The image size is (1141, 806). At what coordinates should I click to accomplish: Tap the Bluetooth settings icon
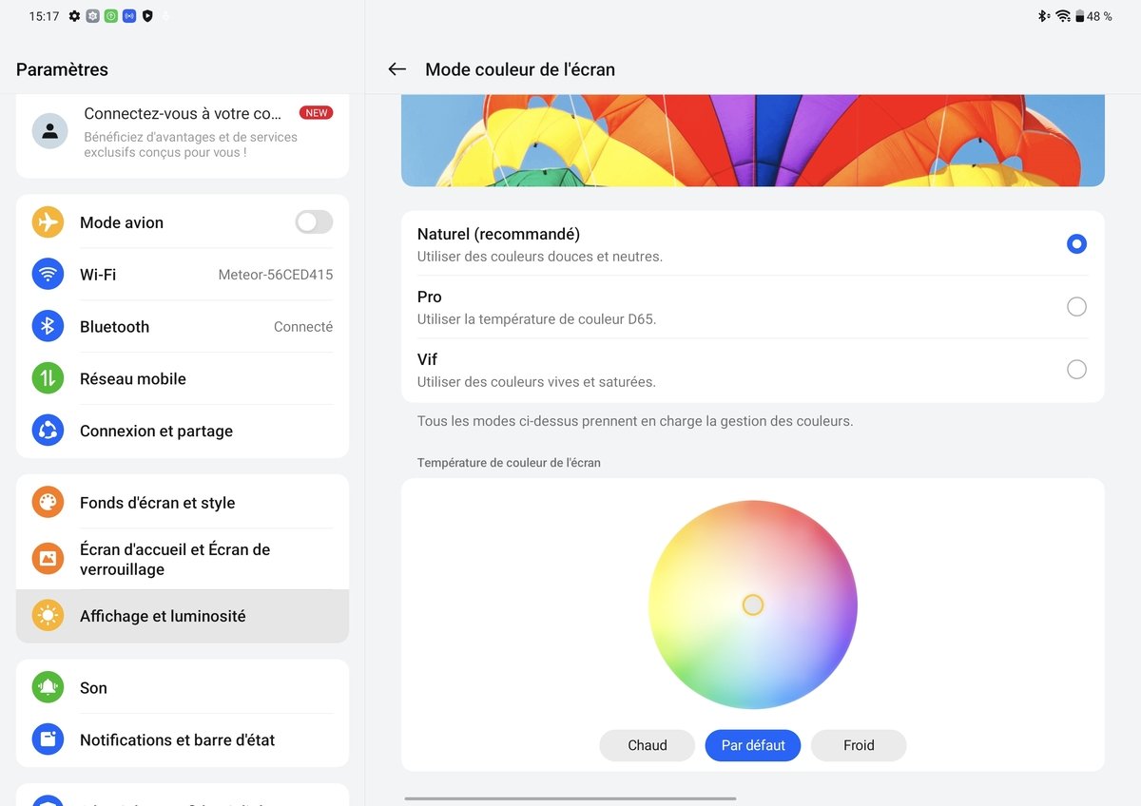[48, 327]
